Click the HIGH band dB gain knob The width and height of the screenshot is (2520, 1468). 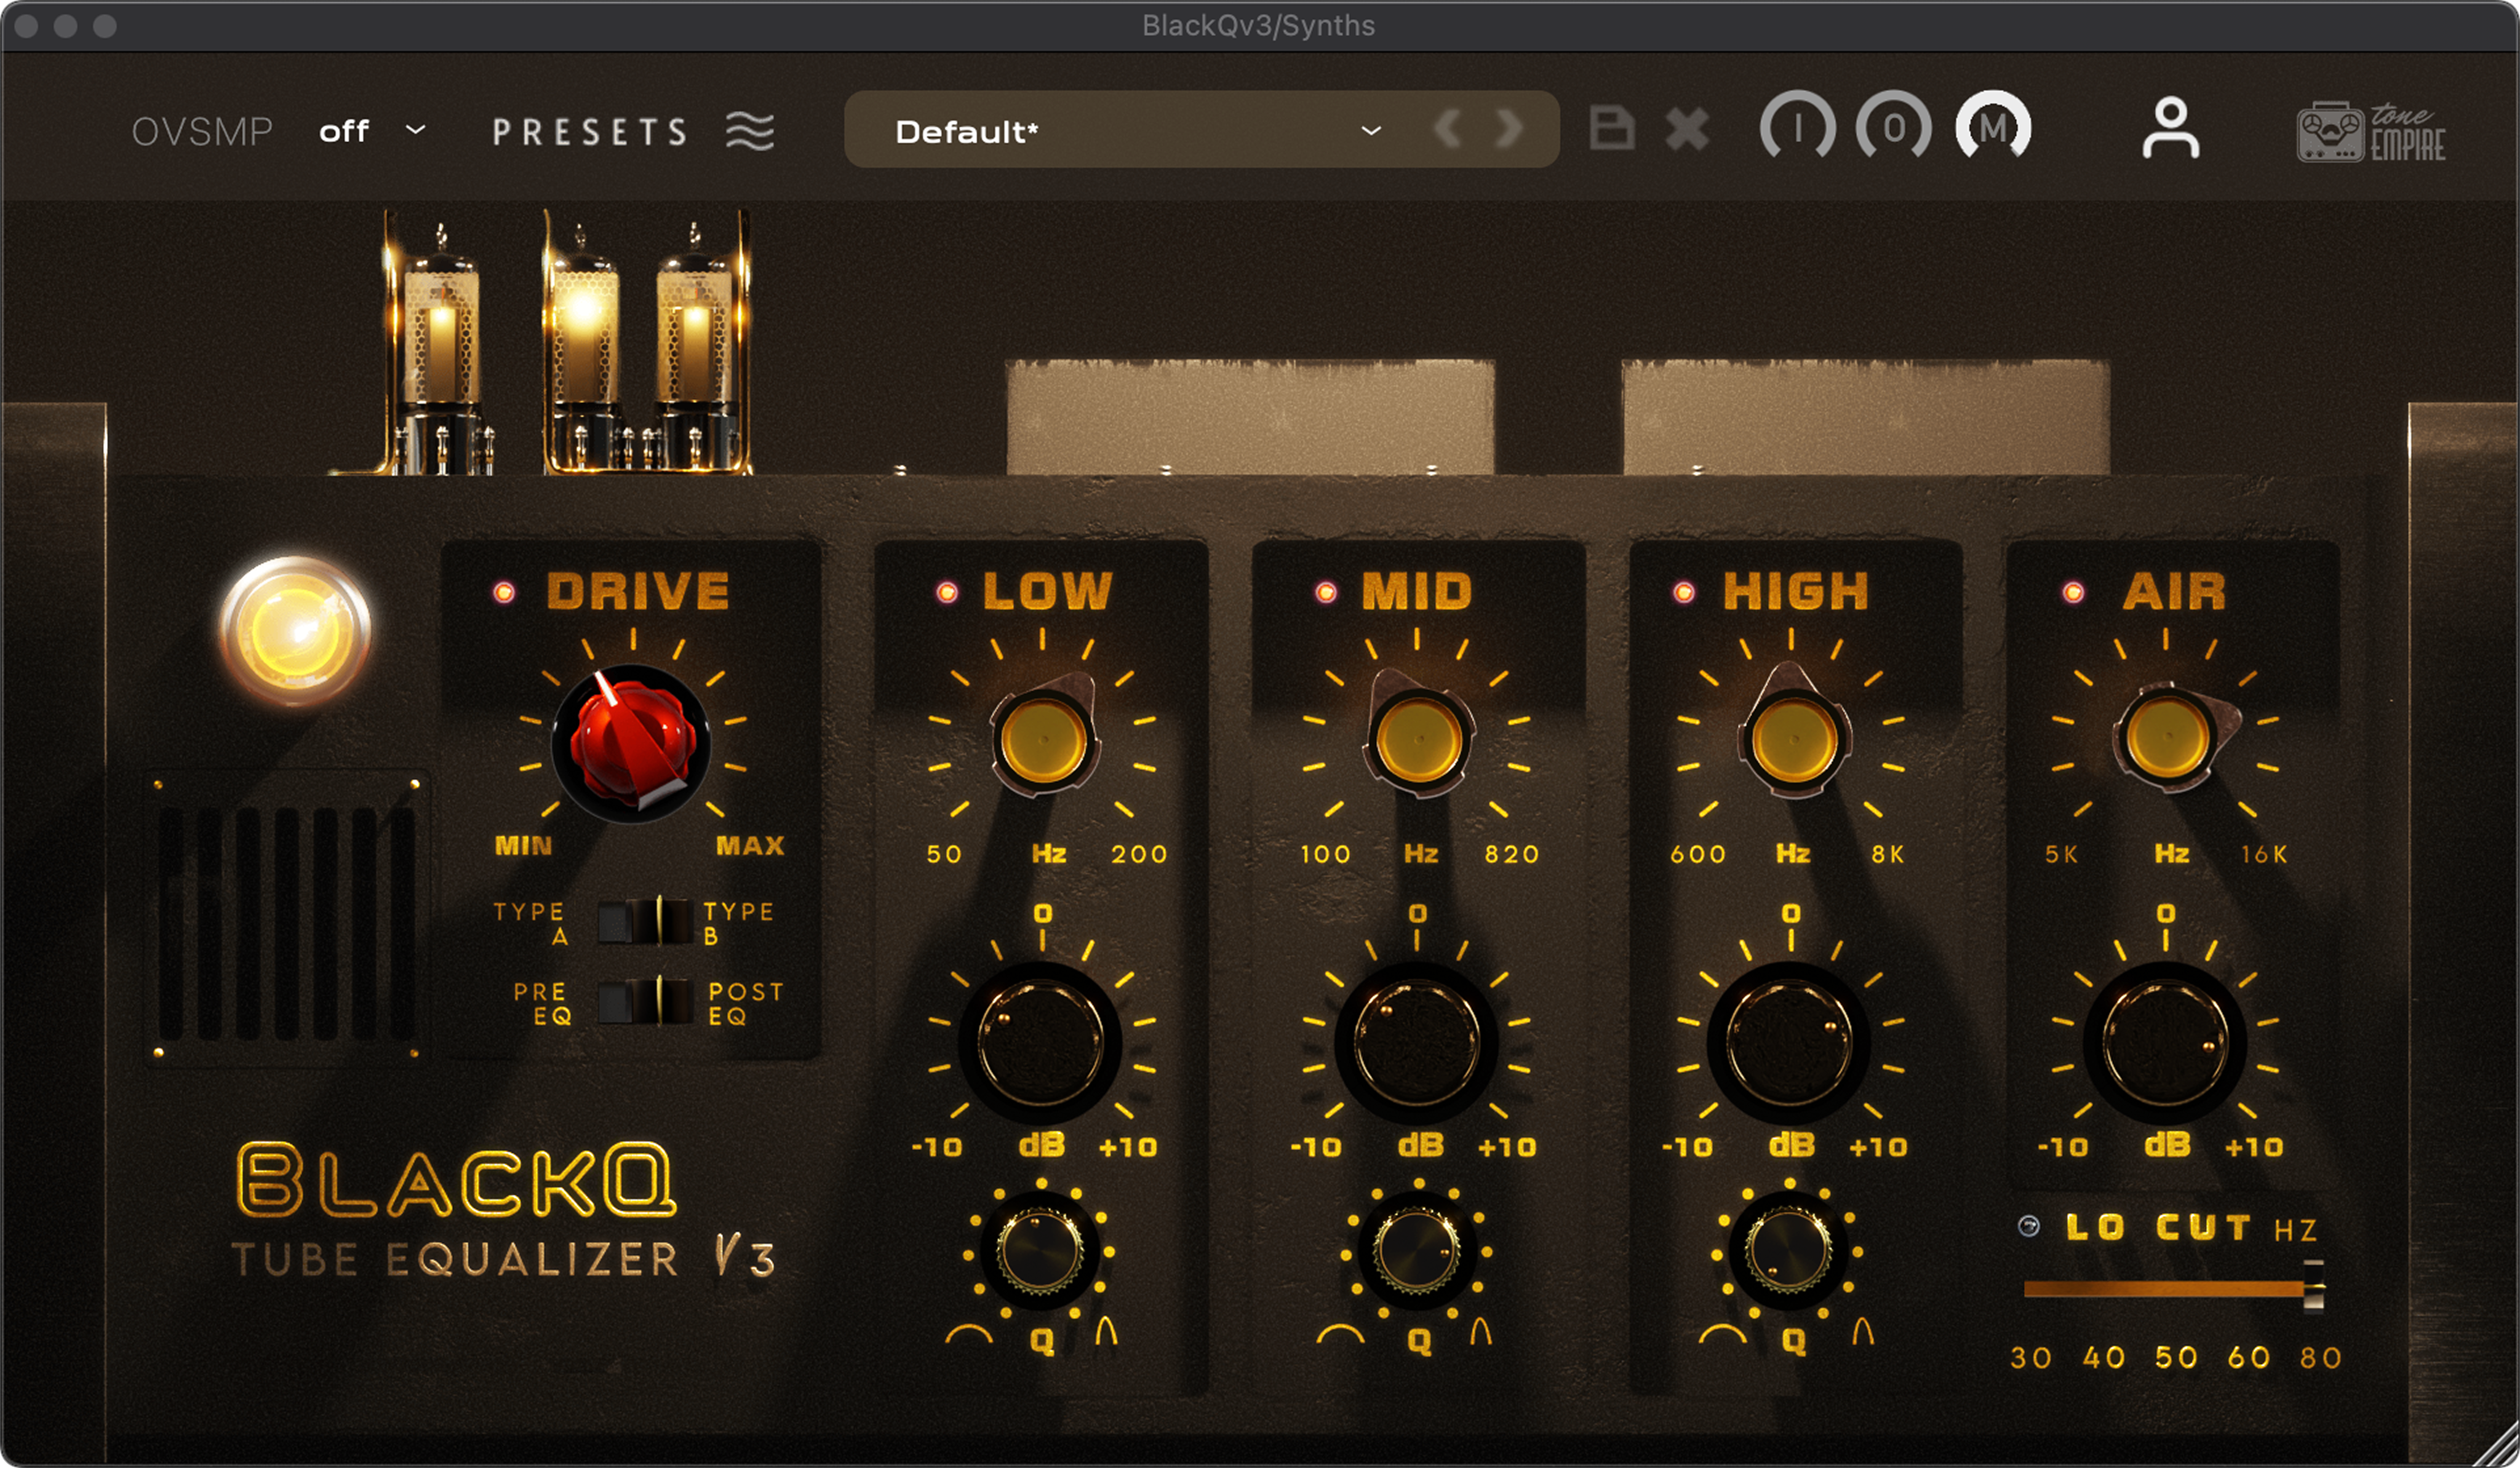(1790, 1042)
